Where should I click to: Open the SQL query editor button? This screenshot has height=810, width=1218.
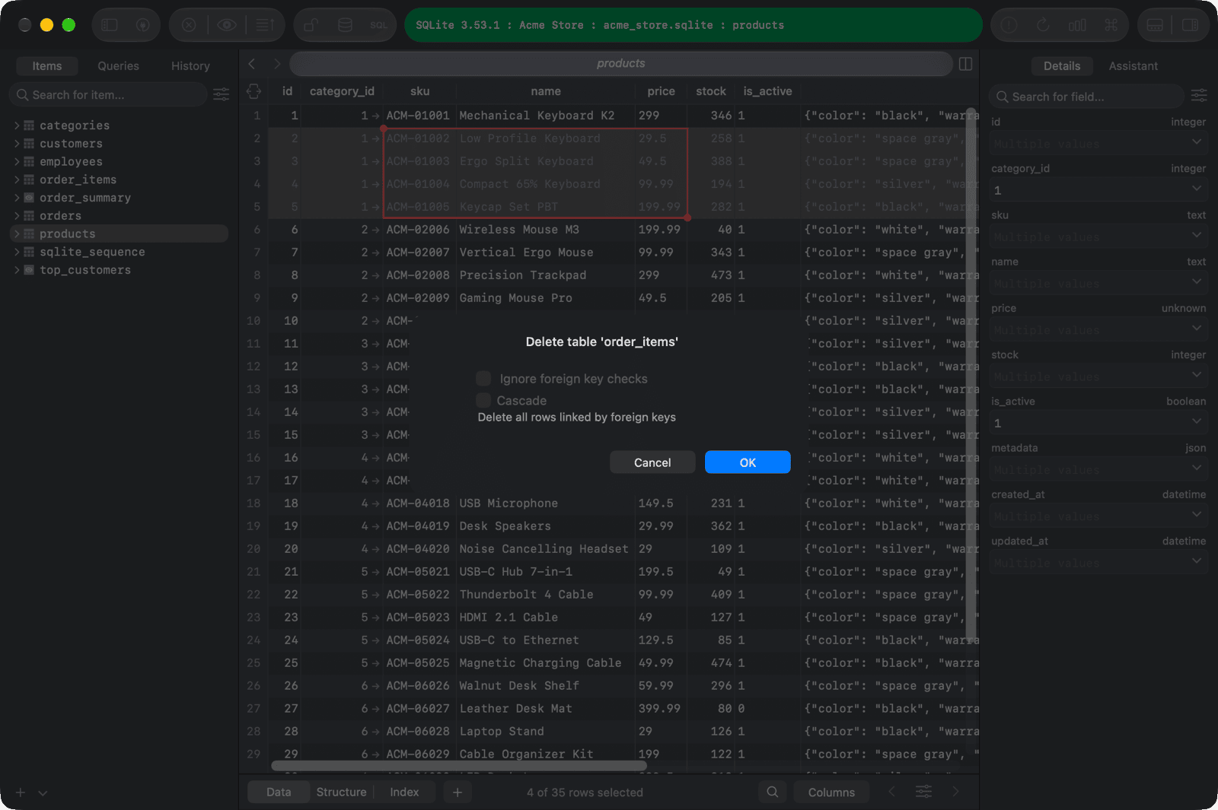[x=379, y=25]
